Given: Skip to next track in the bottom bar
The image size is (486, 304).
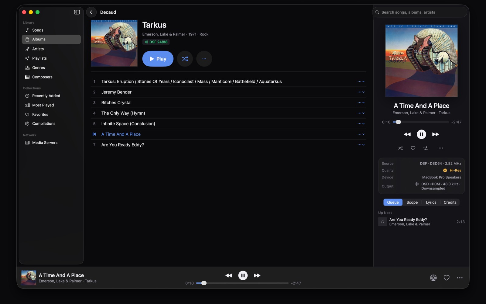Looking at the screenshot, I should click(257, 275).
